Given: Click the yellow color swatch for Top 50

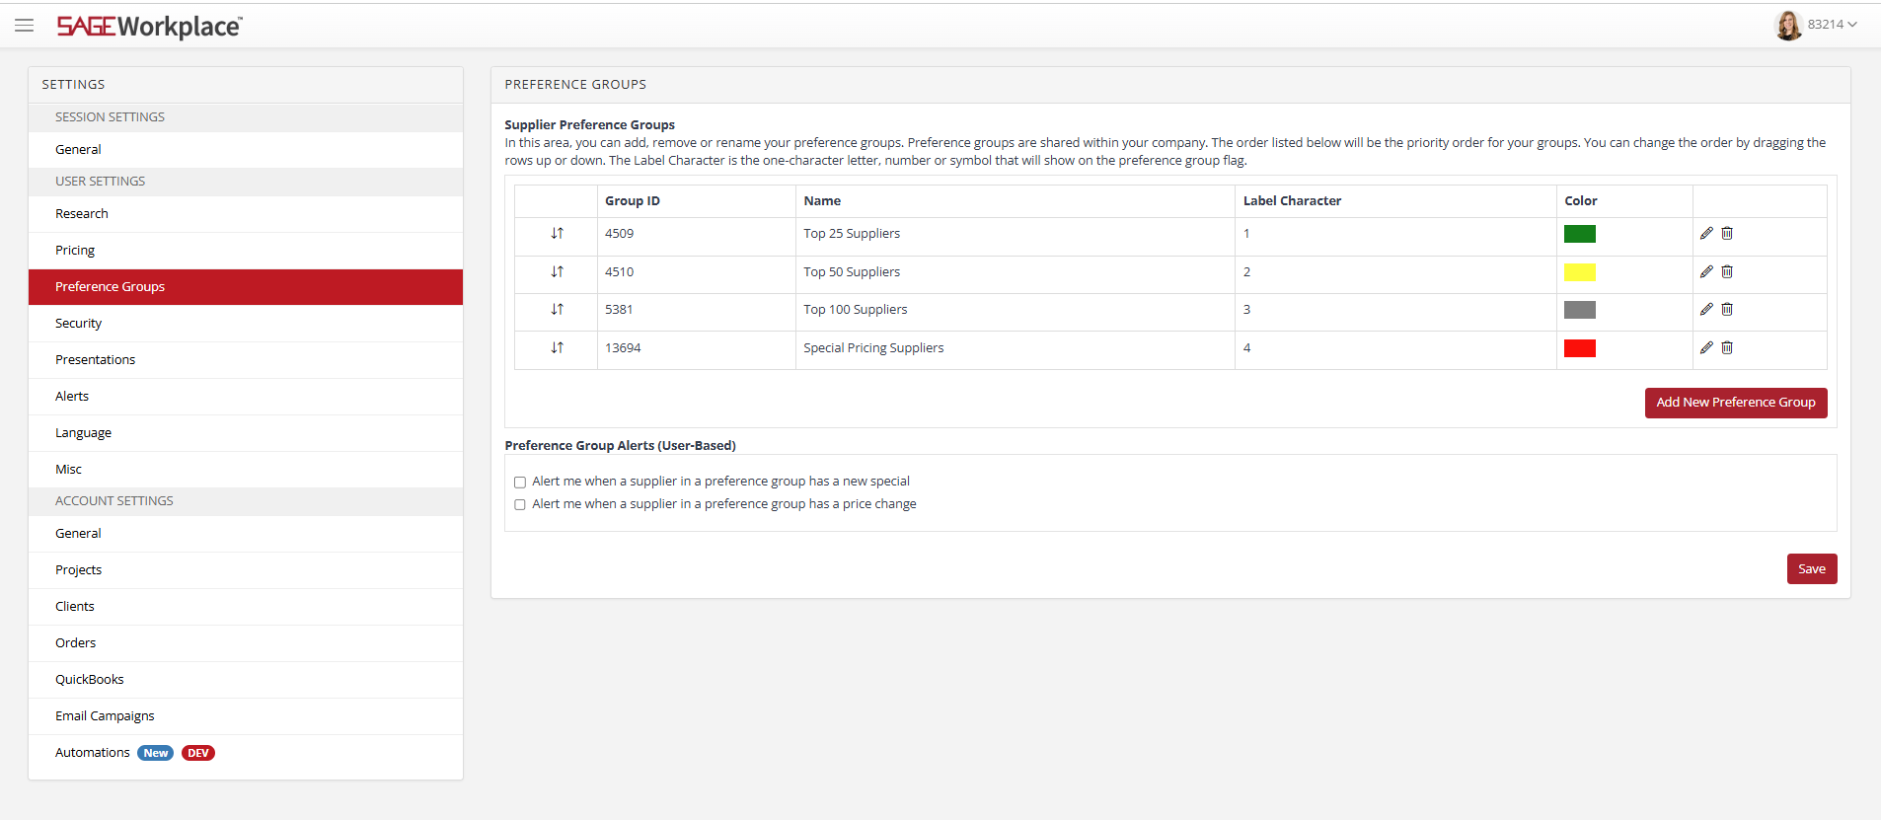Looking at the screenshot, I should tap(1580, 272).
